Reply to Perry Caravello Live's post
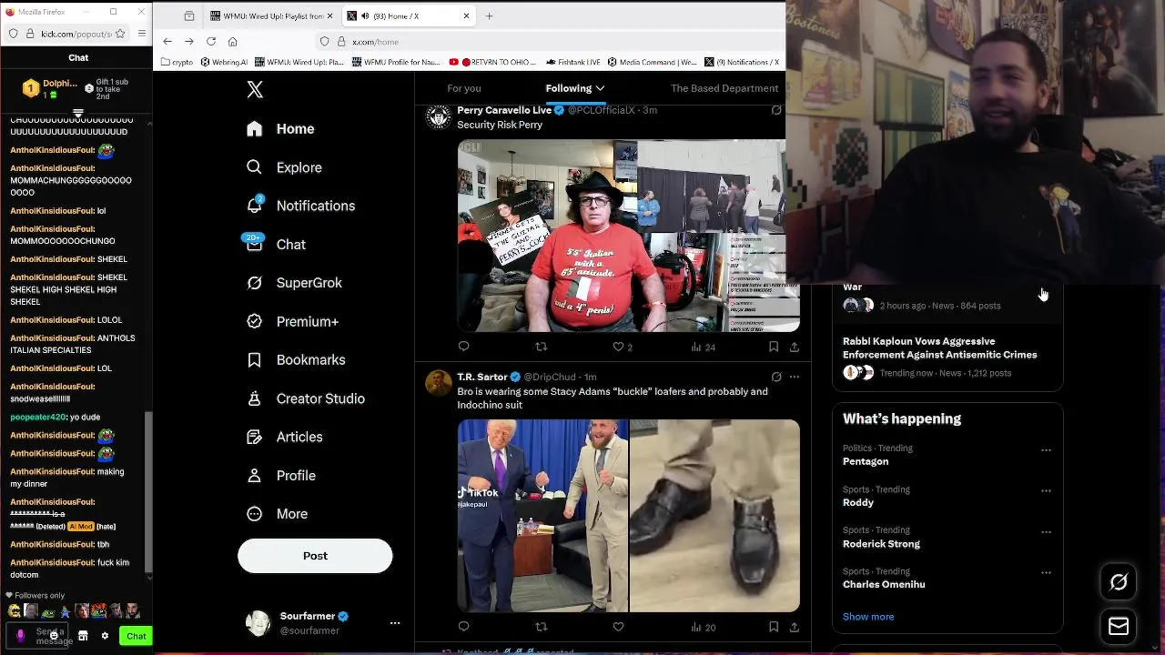 click(x=464, y=347)
